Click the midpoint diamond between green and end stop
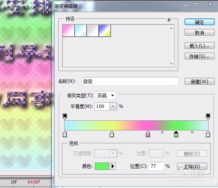This screenshot has width=218, height=188. (x=192, y=132)
